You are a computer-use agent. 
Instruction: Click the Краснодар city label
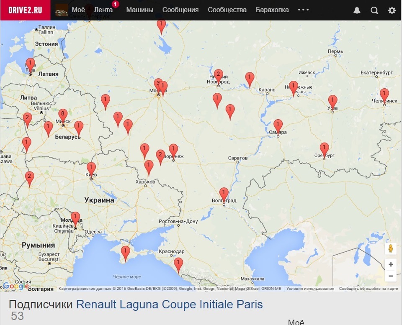172,251
